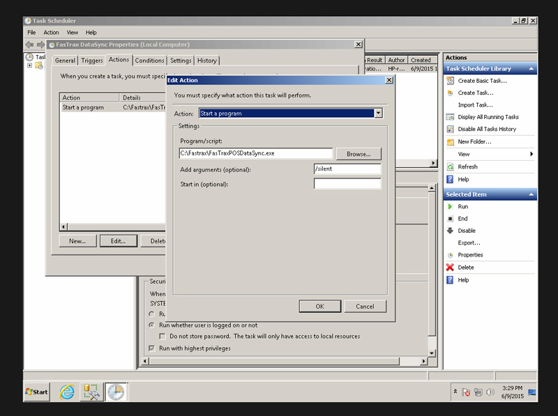Select 'Run whether user is logged on or not'

click(151, 325)
